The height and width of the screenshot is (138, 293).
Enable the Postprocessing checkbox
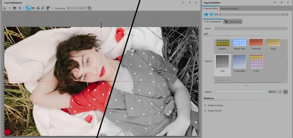pos(205,105)
